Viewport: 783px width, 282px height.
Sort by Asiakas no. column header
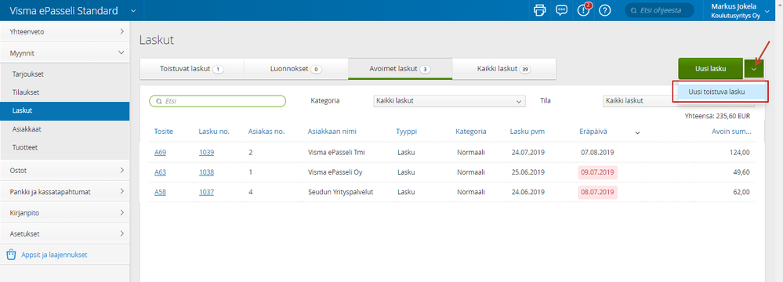(x=266, y=132)
